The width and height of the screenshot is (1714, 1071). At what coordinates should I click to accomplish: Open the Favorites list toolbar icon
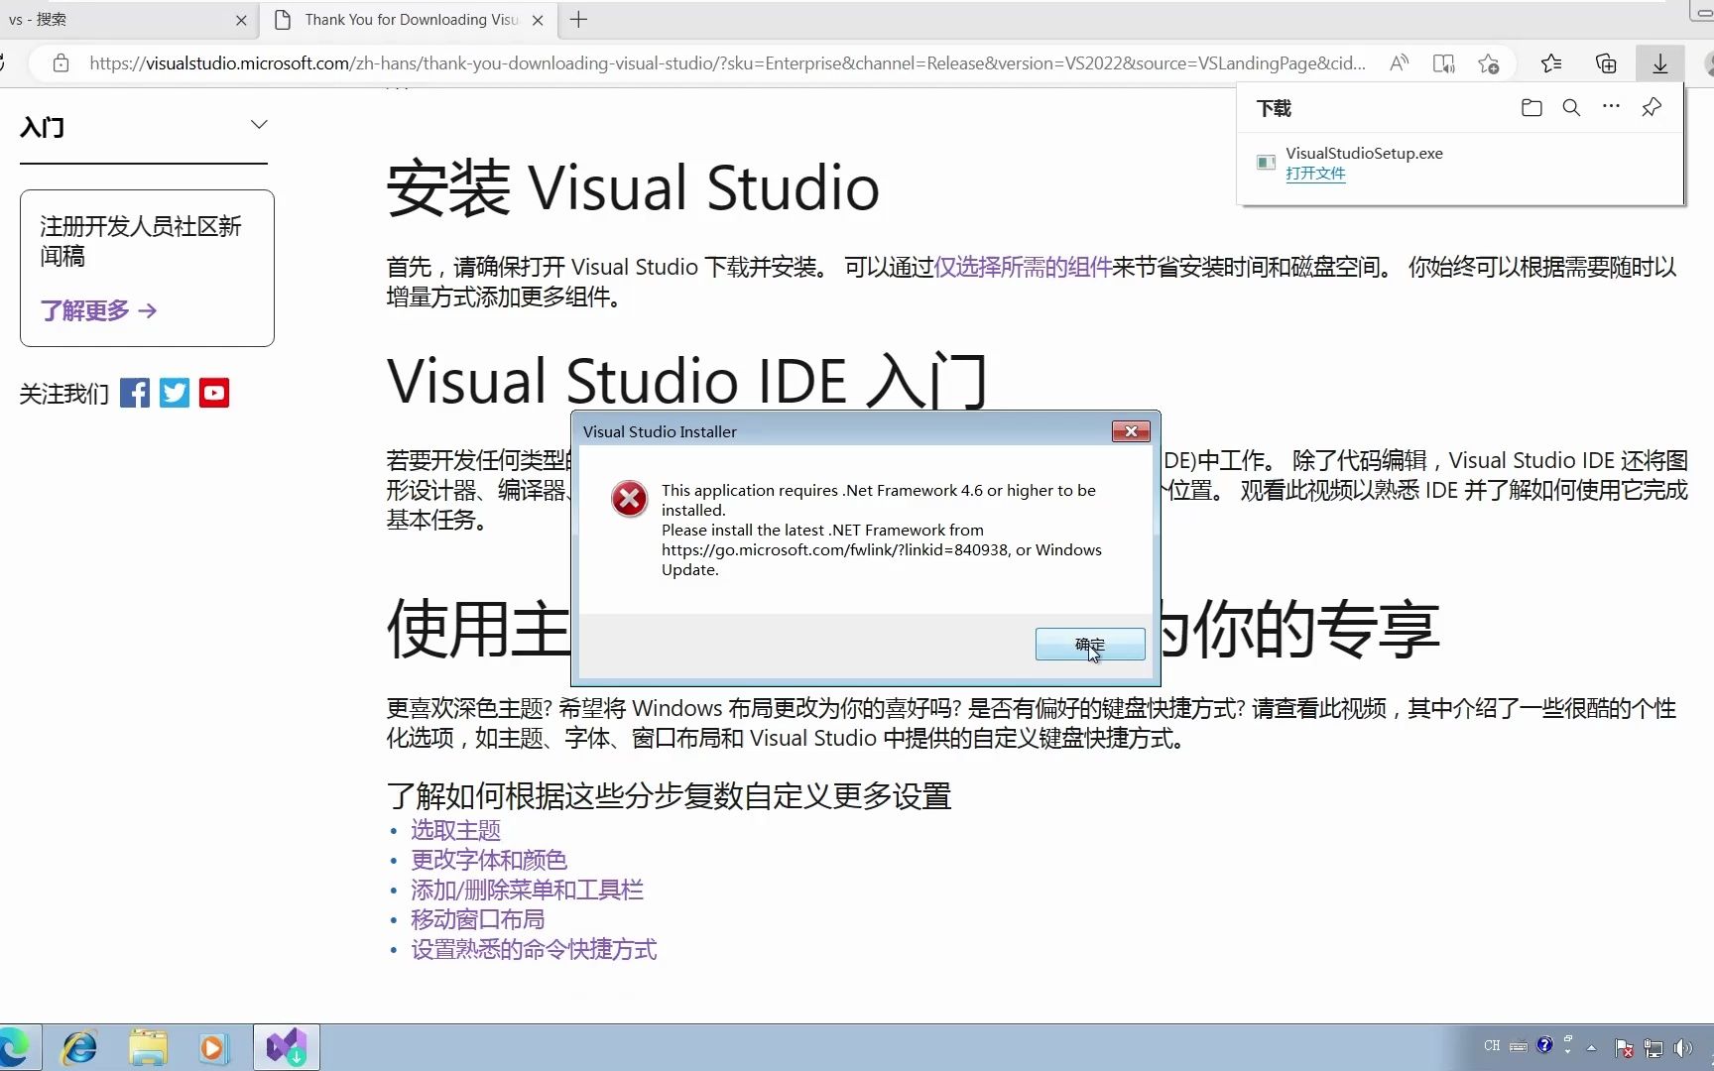1551,63
